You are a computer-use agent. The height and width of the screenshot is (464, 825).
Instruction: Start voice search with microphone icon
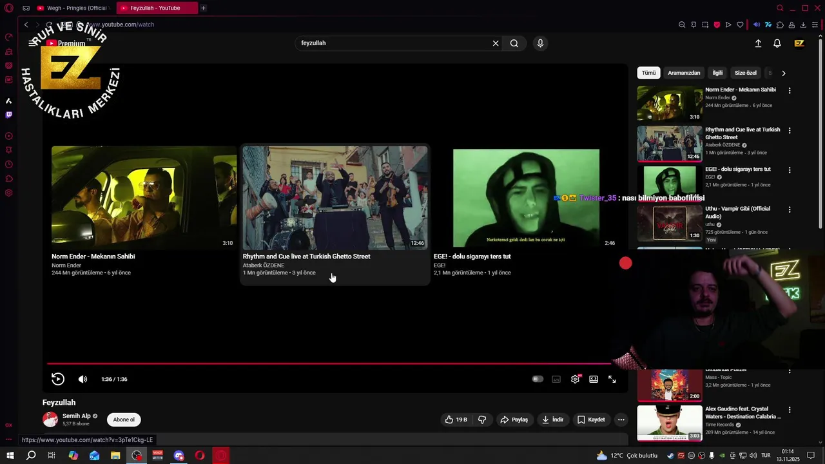(x=540, y=43)
